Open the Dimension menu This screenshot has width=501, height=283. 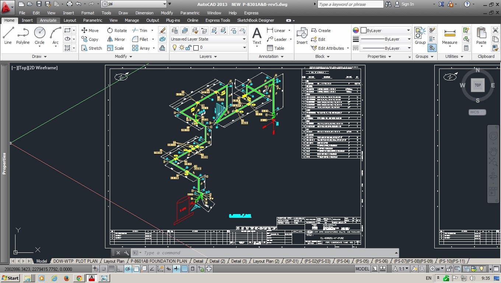pyautogui.click(x=144, y=13)
